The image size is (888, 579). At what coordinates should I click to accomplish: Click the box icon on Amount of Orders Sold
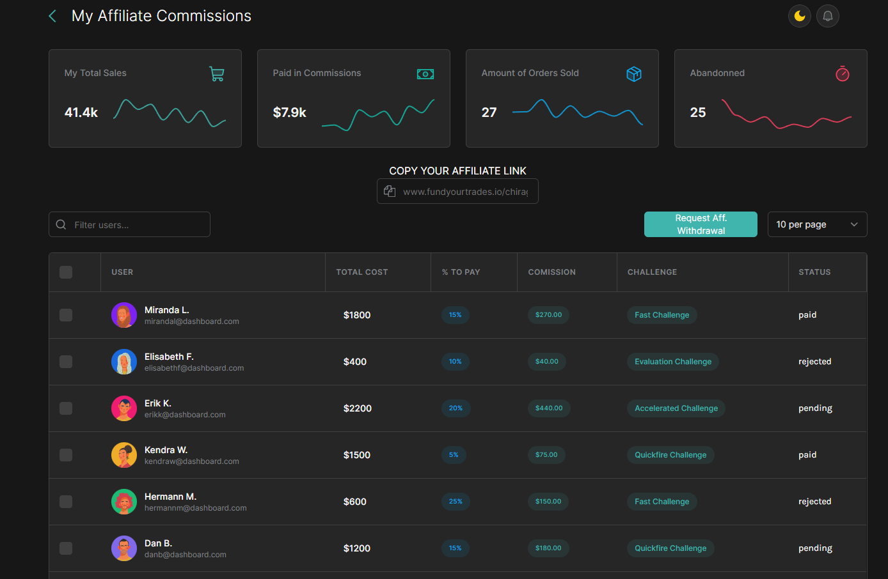[x=634, y=74]
